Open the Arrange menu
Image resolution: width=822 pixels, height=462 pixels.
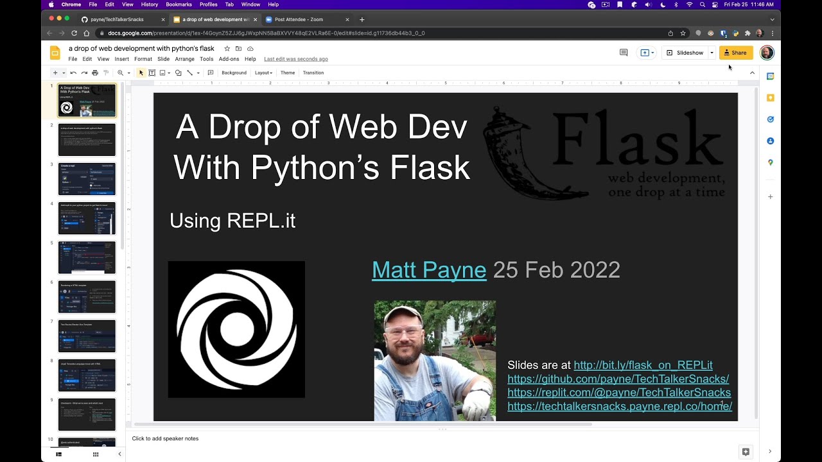[185, 59]
